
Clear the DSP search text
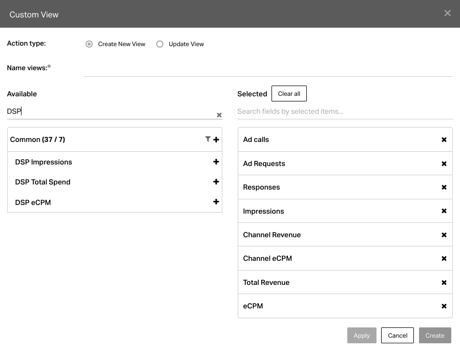pyautogui.click(x=219, y=115)
